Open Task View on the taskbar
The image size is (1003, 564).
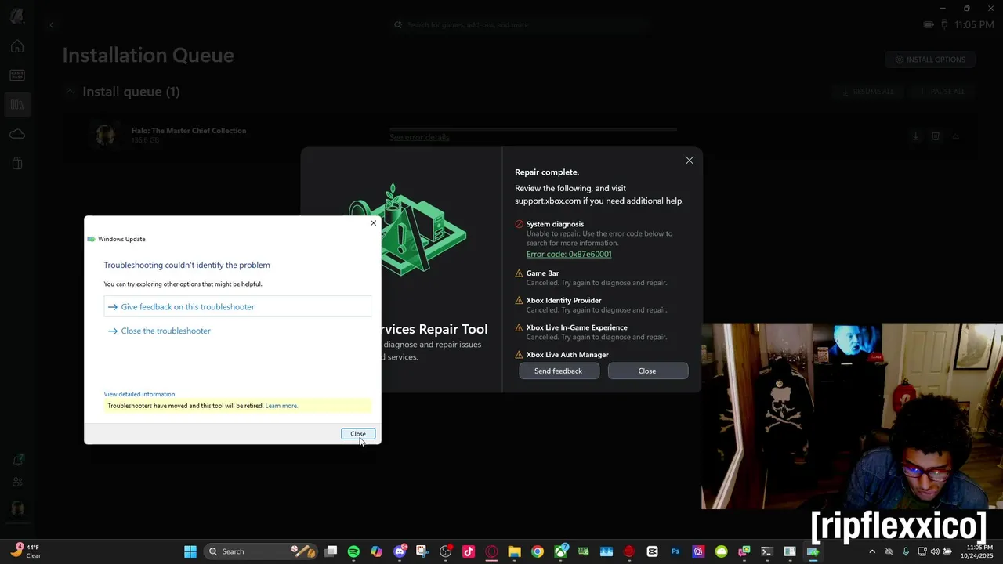point(331,551)
